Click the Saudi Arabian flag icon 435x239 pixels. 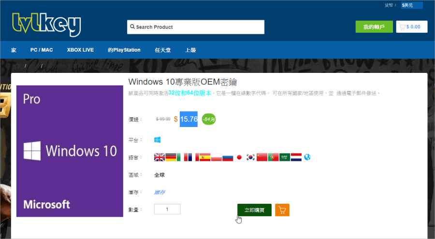coord(285,157)
